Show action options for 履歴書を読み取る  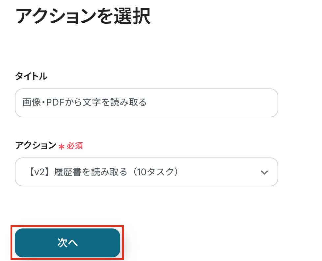pos(146,172)
